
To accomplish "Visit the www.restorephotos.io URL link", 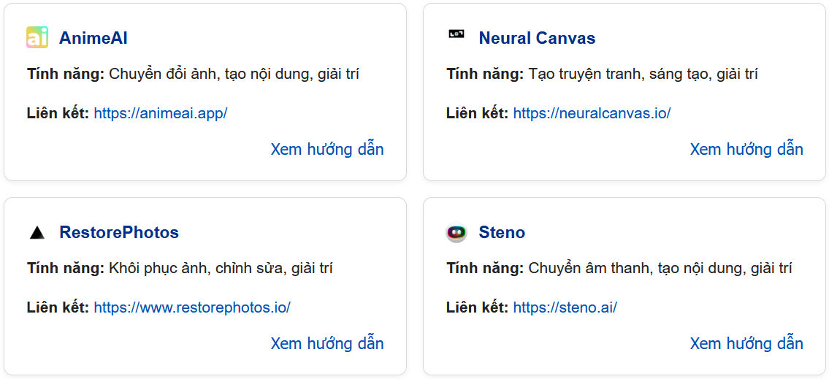I will click(x=192, y=307).
